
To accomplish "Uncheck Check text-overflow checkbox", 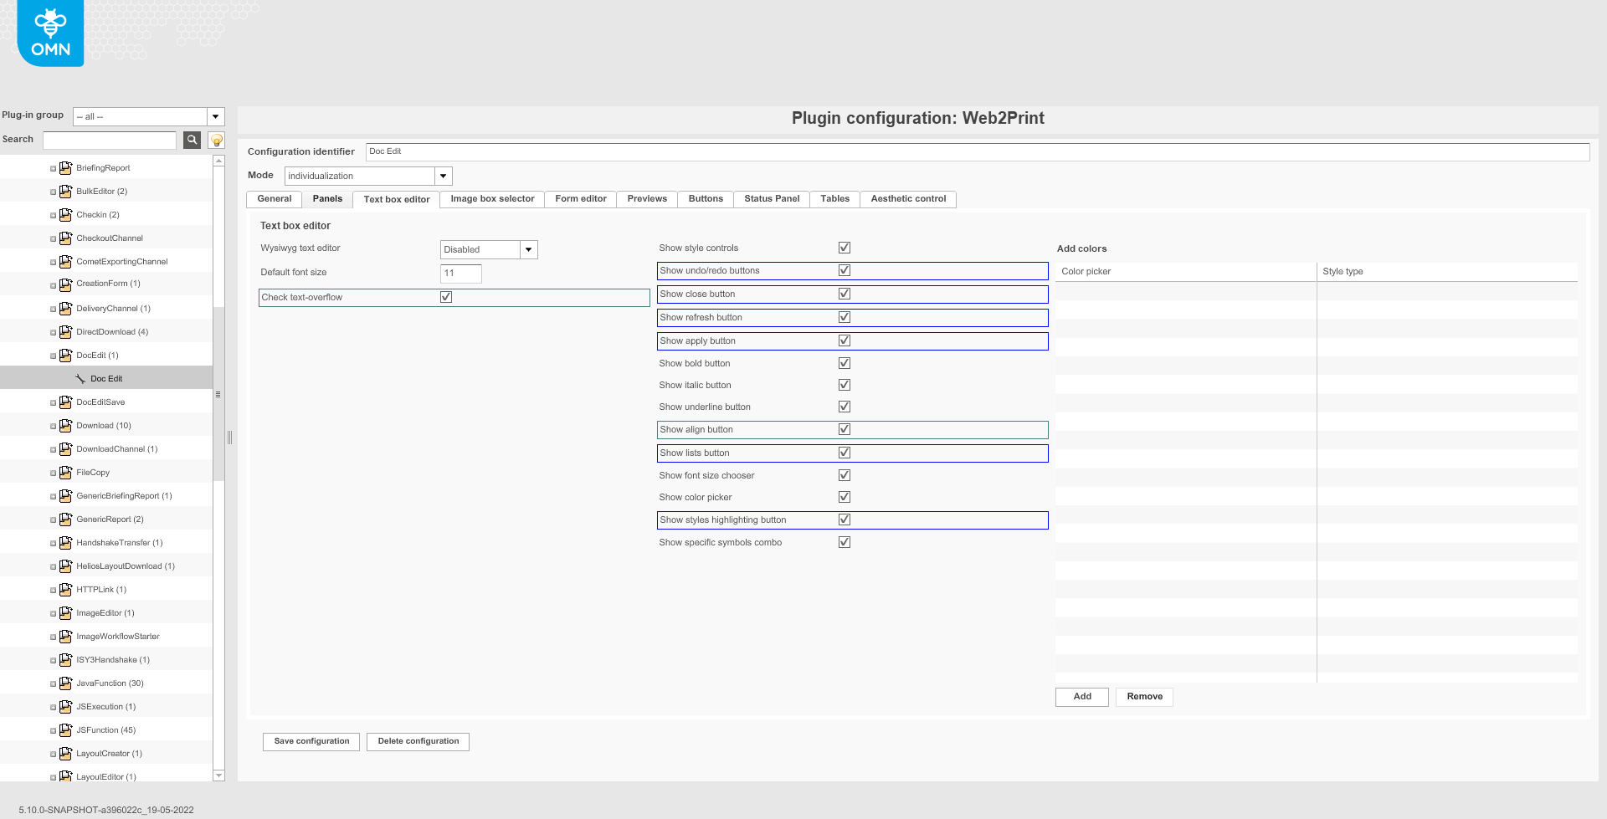I will click(446, 297).
